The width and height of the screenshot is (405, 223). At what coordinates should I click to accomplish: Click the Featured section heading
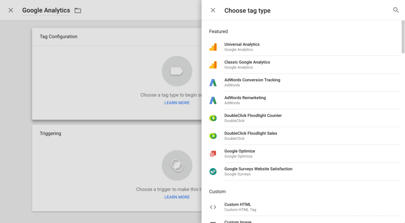click(218, 32)
